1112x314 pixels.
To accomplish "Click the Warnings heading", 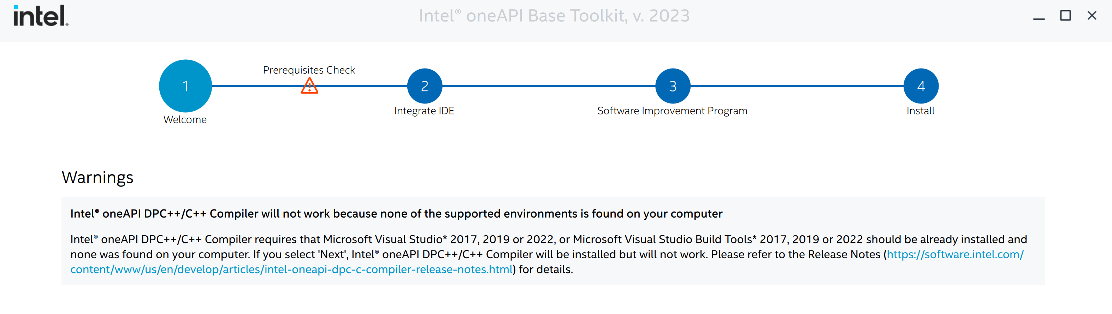I will (97, 178).
